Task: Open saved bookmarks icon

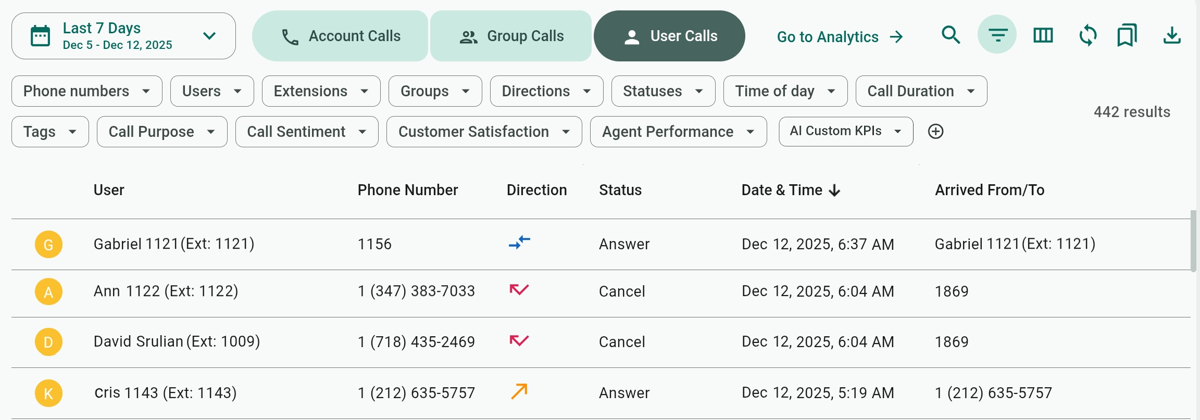Action: 1127,35
